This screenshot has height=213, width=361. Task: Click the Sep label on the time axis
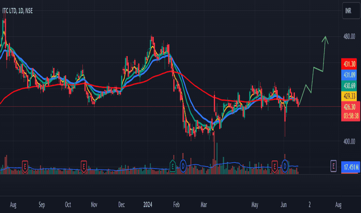coord(42,205)
